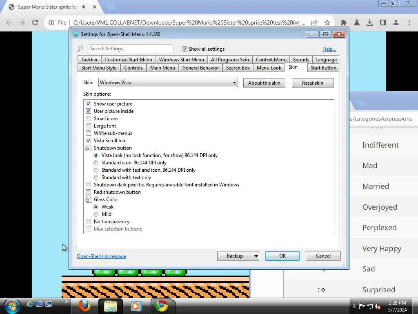418x314 pixels.
Task: Open Chrome downloads icon
Action: click(x=370, y=23)
